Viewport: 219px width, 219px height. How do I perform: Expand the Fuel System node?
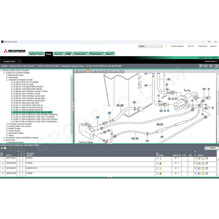(7, 78)
